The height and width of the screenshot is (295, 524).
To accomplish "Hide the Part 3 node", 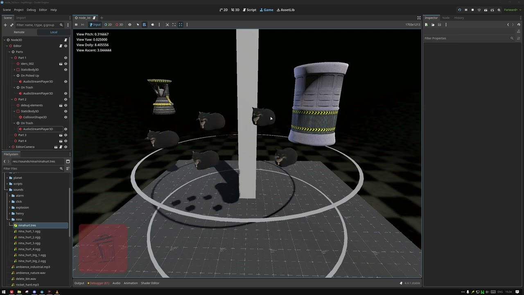I will (x=65, y=135).
